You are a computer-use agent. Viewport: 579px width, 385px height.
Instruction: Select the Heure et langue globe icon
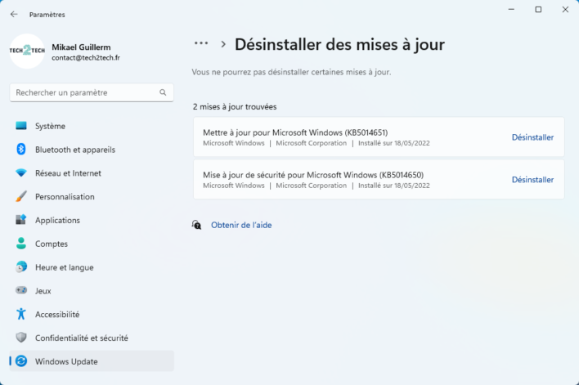click(21, 266)
